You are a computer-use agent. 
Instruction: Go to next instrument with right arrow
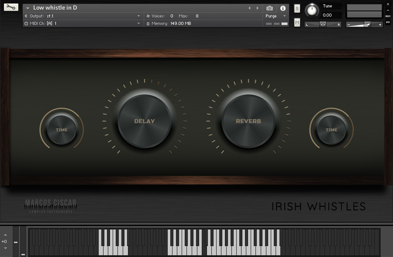(x=257, y=8)
